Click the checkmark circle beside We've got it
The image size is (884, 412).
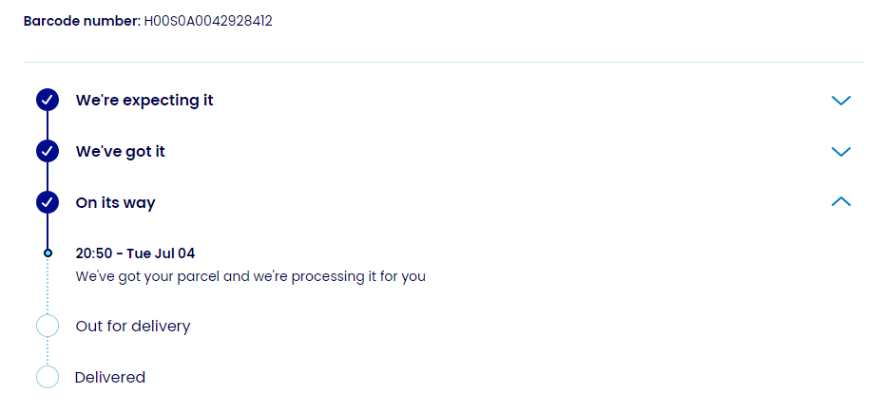pos(48,151)
